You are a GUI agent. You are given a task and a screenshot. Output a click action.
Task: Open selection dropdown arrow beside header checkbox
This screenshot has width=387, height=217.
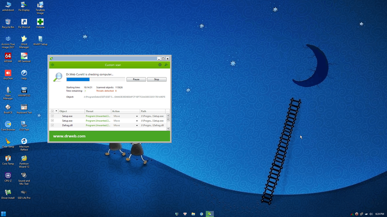coord(56,111)
